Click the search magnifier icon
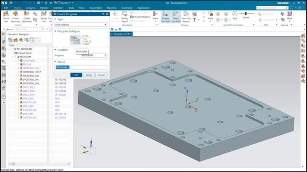 click(287, 8)
